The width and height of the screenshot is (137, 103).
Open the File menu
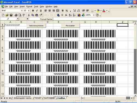tap(6, 7)
